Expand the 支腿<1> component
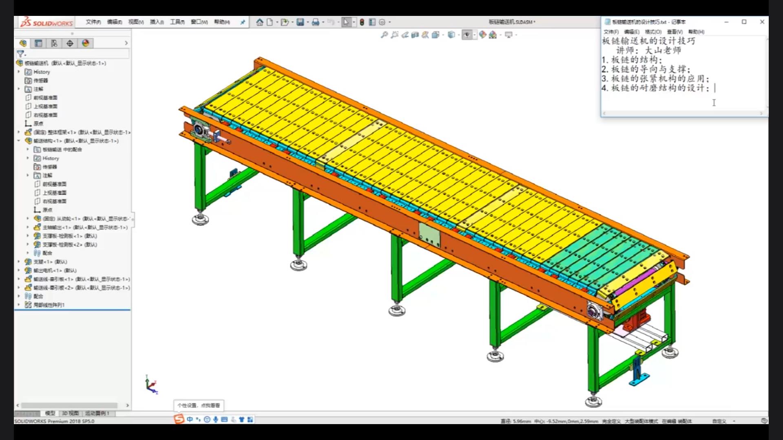 [19, 262]
